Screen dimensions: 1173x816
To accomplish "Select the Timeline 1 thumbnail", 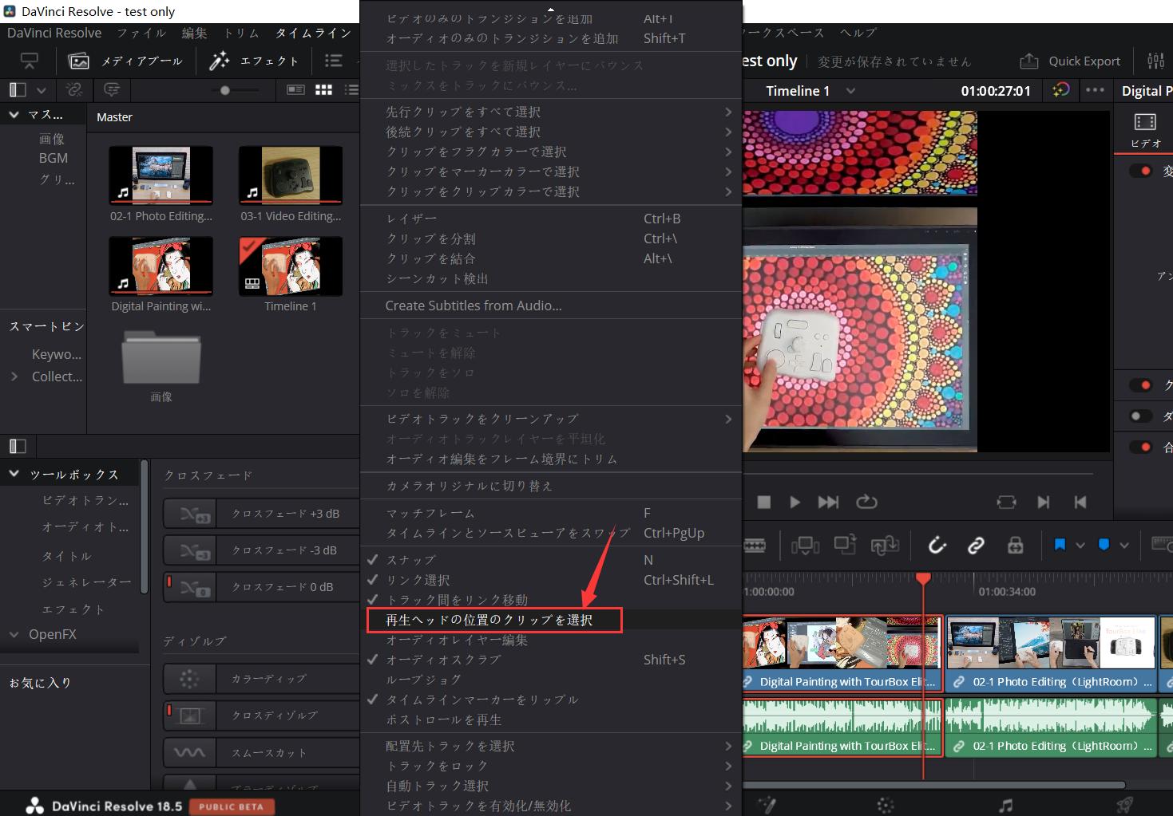I will tap(291, 266).
